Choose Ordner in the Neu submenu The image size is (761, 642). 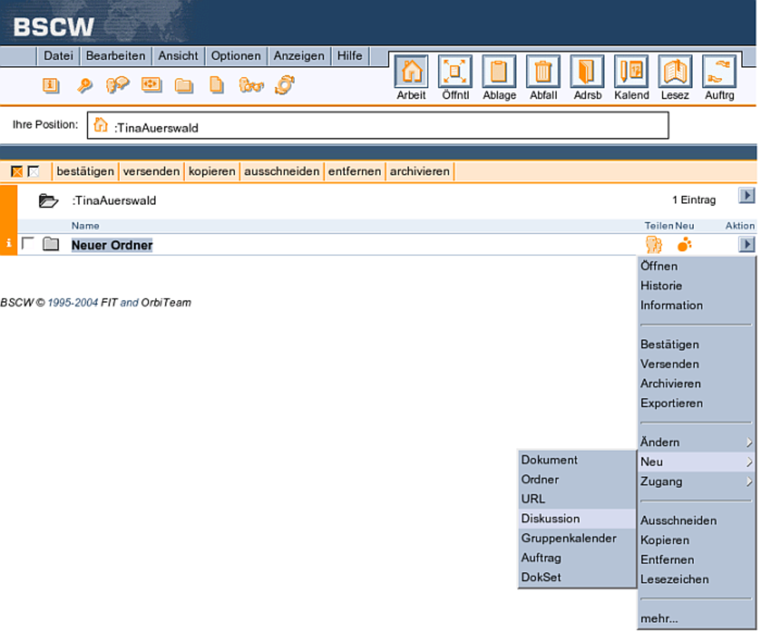[577, 479]
